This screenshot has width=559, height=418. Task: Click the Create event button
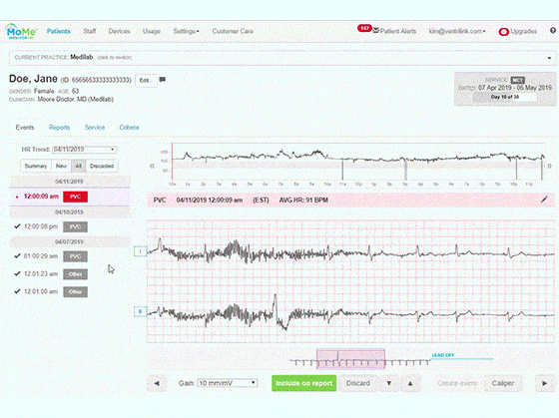click(x=457, y=383)
